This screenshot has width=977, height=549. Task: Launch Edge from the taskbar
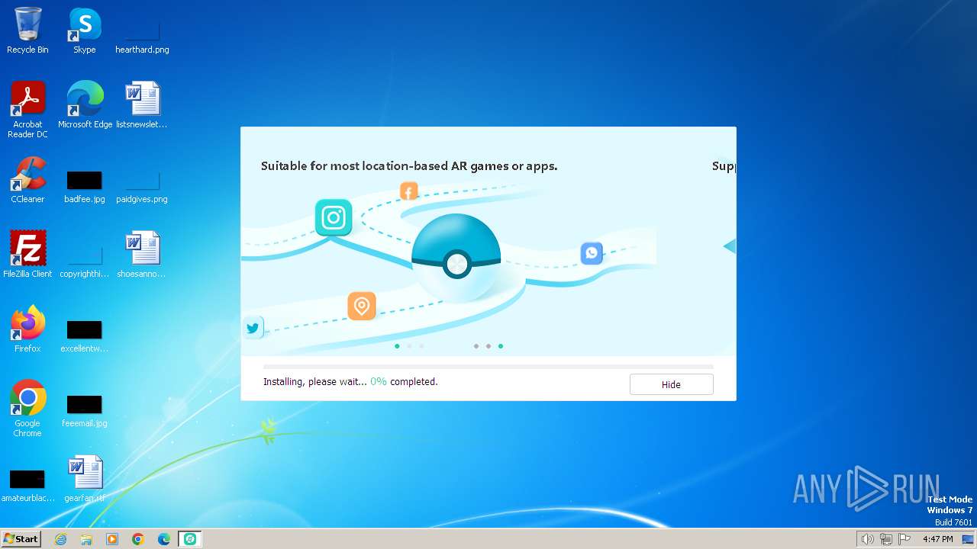pos(164,539)
